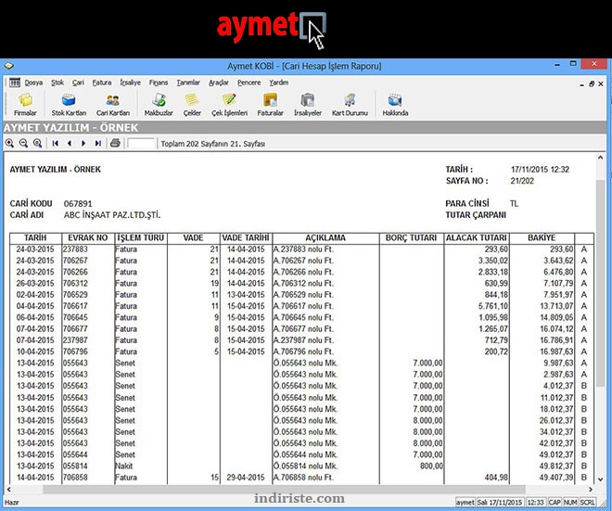Click the İŞLEM TÜRÜ column header
612x511 pixels.
click(x=141, y=237)
